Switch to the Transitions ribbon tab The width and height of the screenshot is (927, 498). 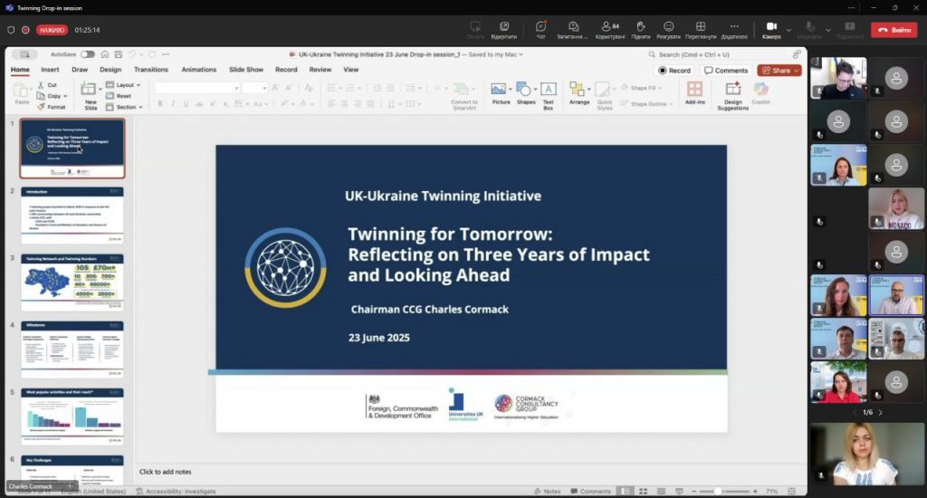(151, 70)
